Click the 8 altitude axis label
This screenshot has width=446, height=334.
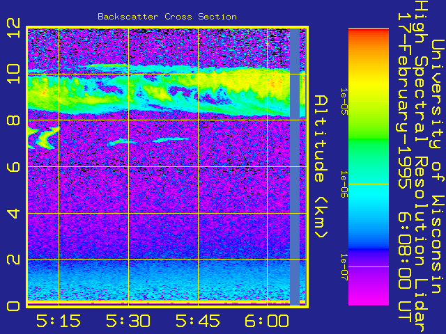pos(14,120)
